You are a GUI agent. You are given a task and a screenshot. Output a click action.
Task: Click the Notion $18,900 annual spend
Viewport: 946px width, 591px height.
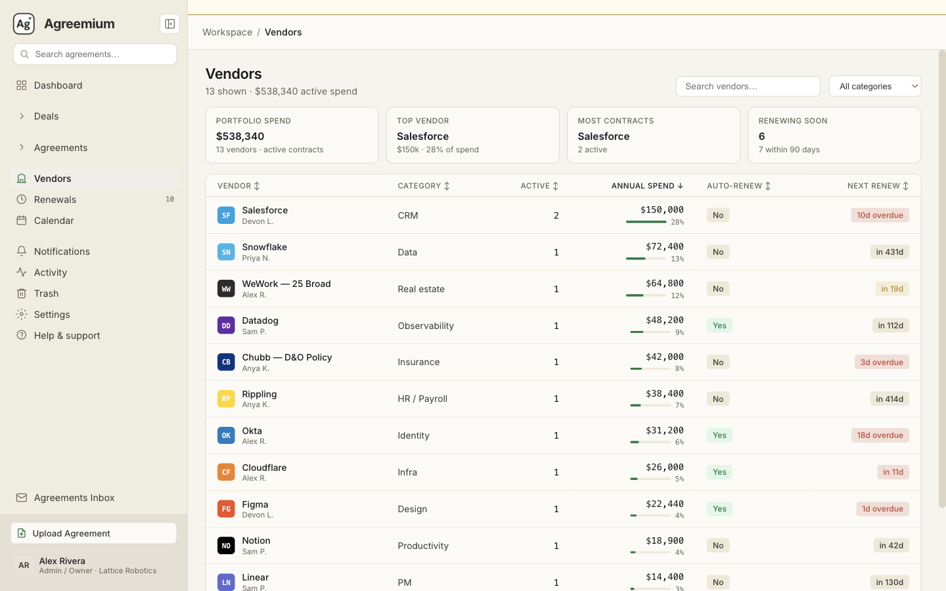665,540
